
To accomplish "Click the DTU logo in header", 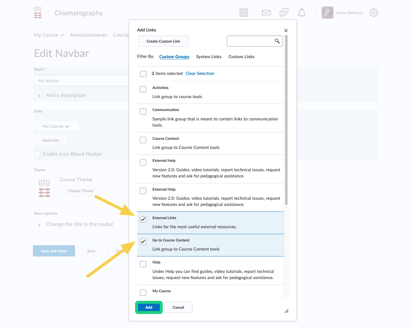I will point(38,13).
